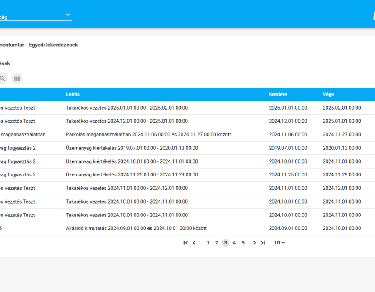
Task: Open page 5 of results
Action: [x=243, y=243]
